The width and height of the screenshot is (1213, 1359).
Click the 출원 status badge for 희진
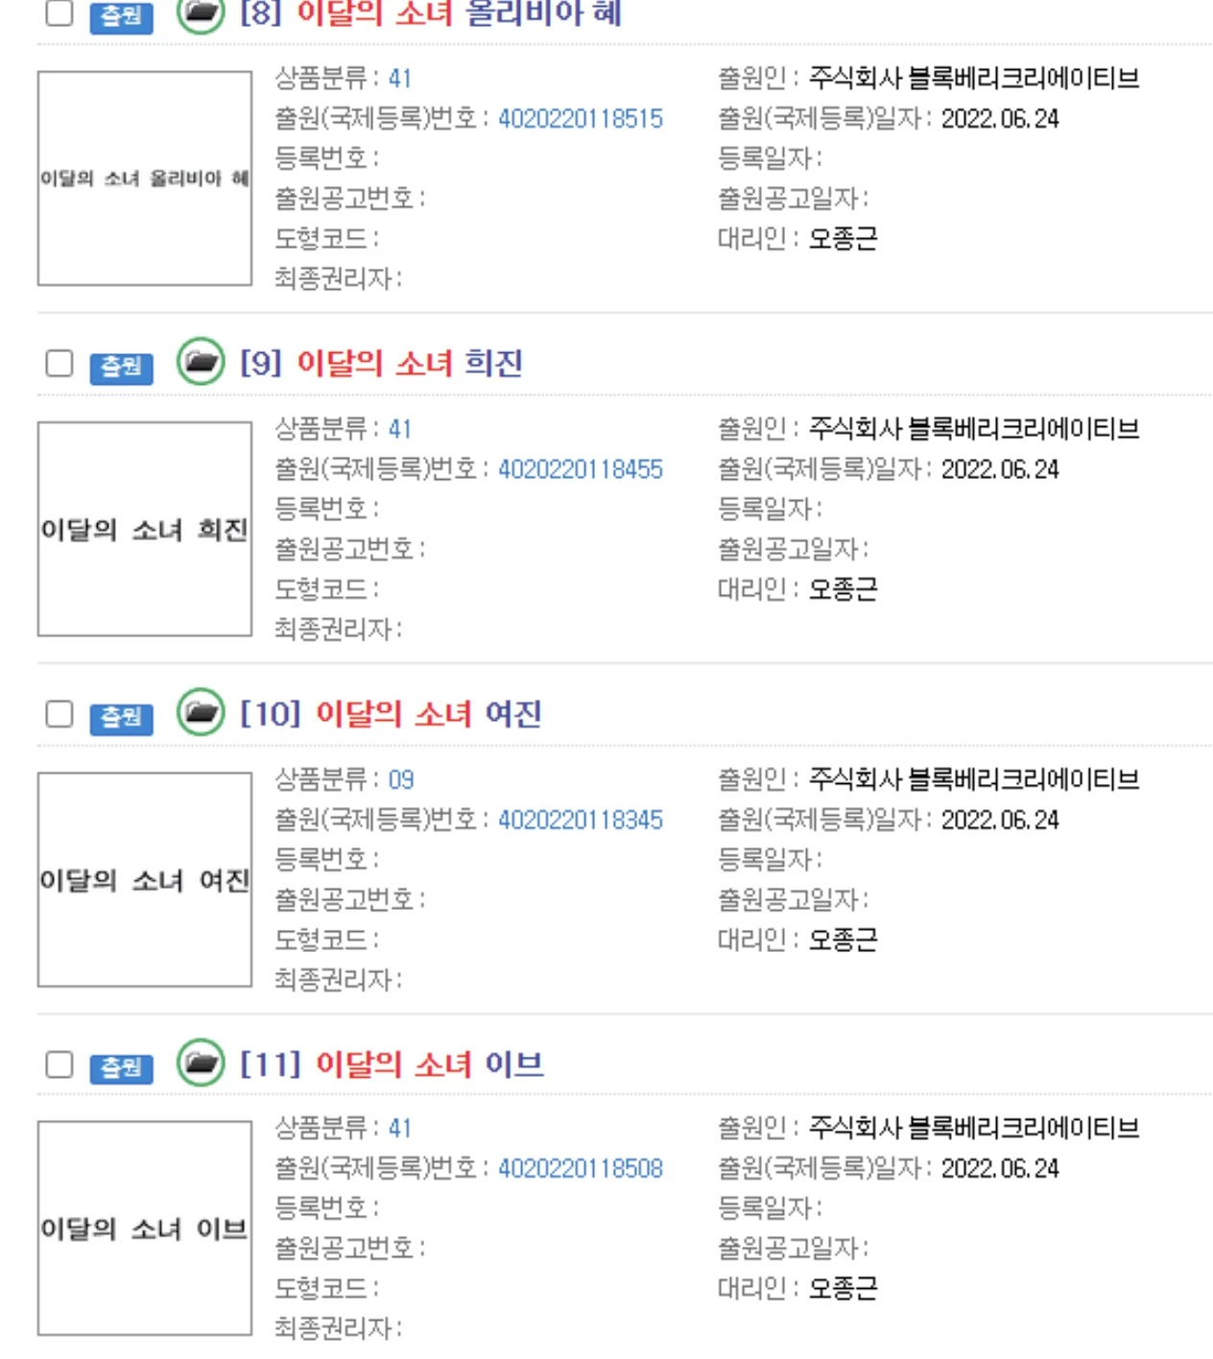coord(121,367)
